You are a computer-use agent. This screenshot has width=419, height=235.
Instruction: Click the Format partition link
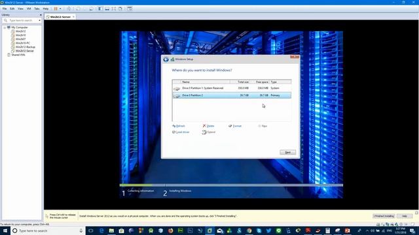click(x=235, y=126)
